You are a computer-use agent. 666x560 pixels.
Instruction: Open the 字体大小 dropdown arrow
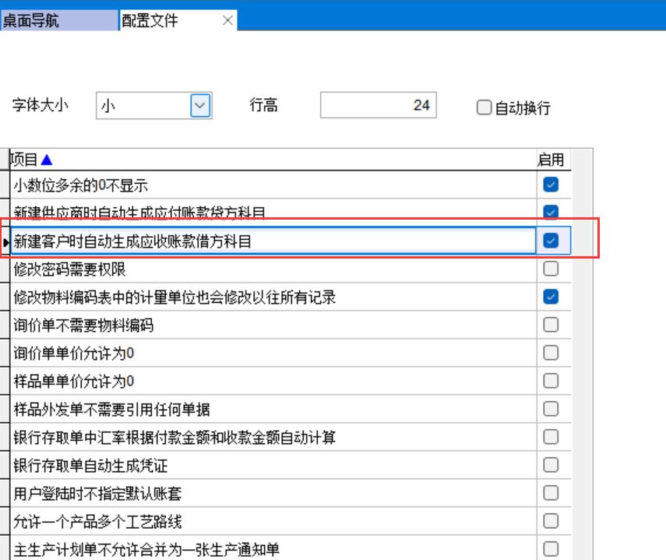(200, 105)
